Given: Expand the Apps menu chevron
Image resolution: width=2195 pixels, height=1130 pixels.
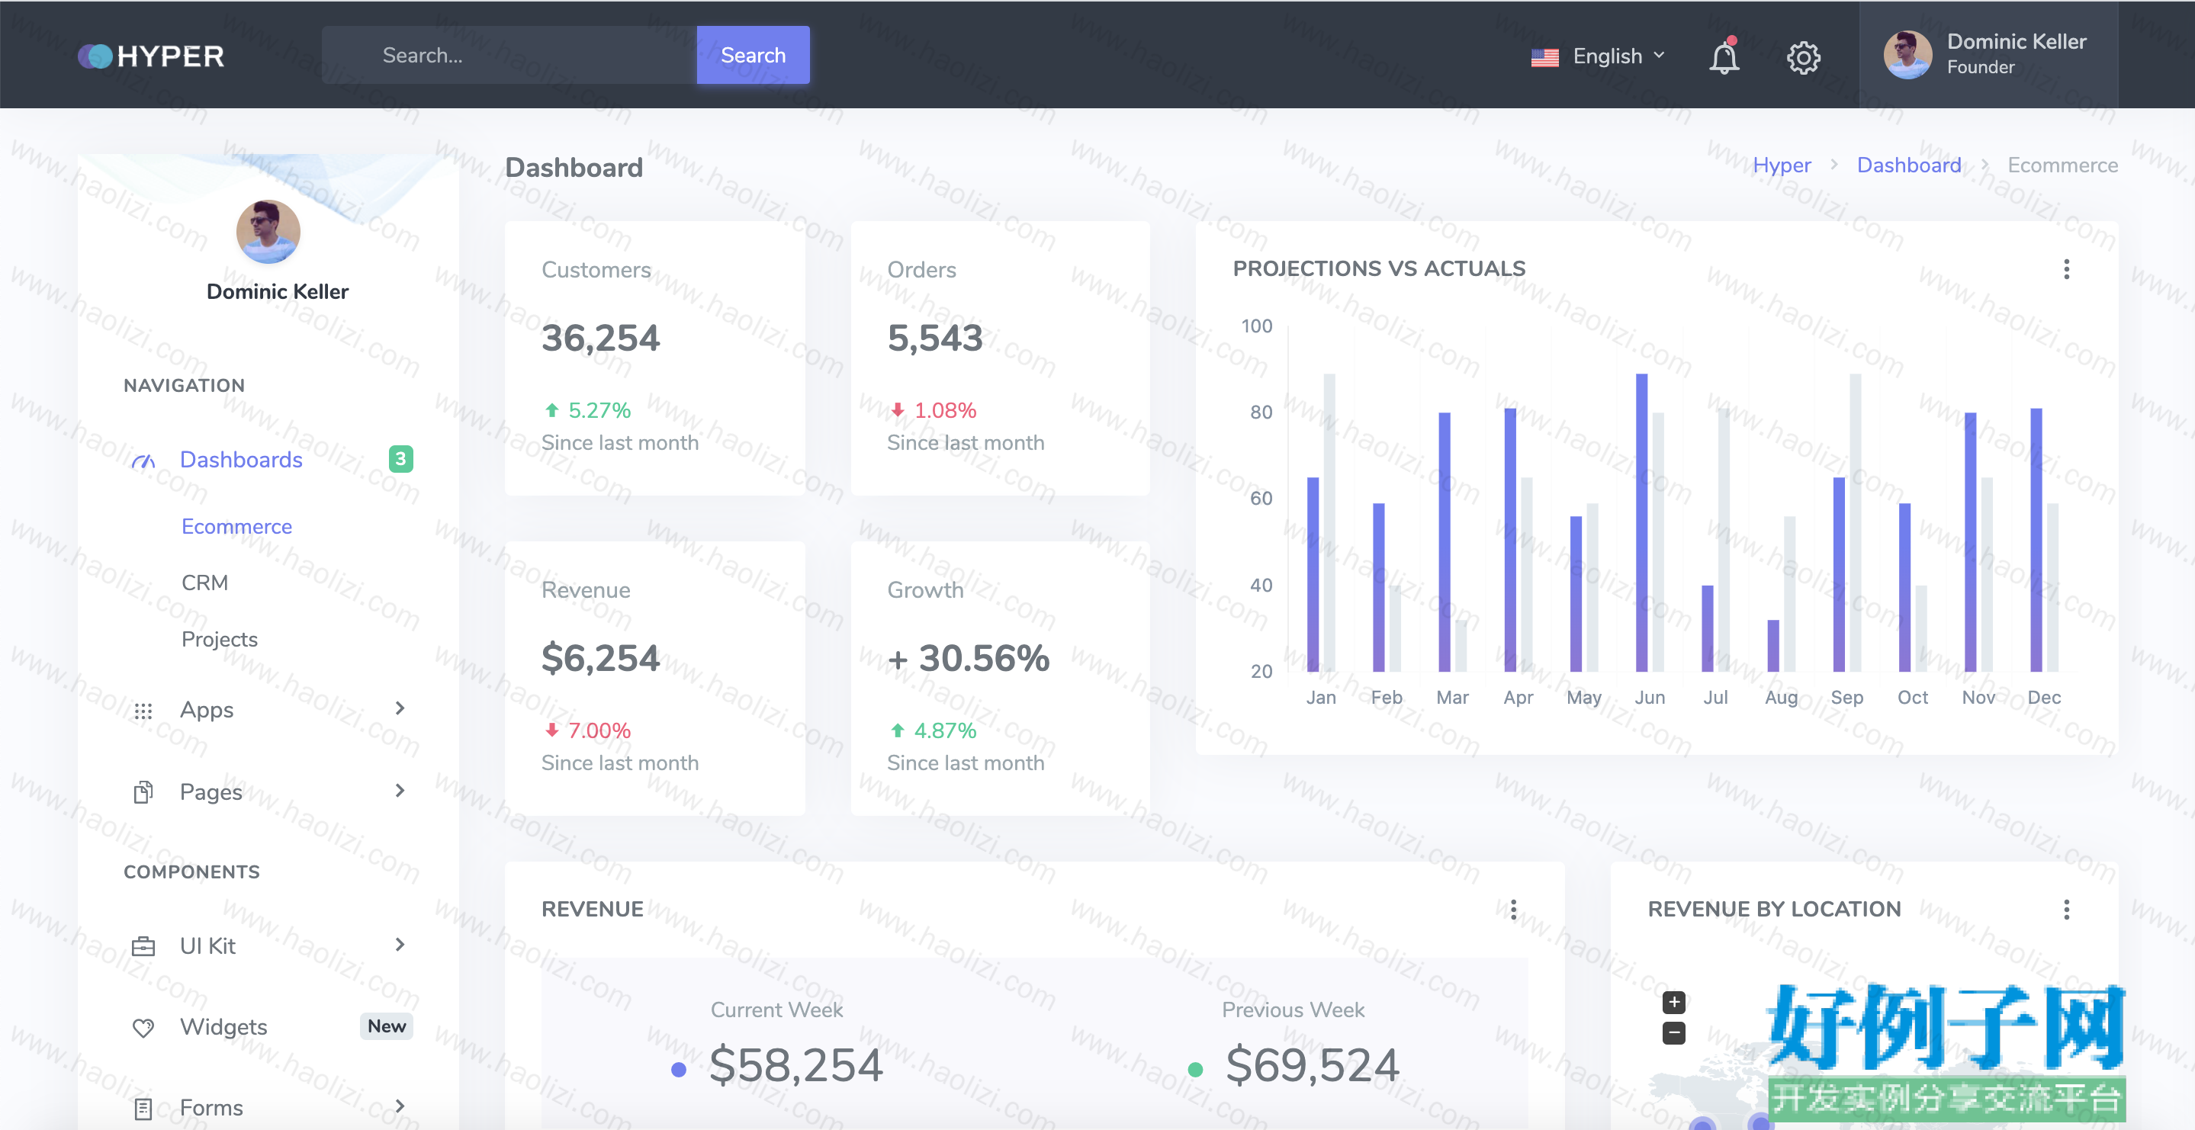Looking at the screenshot, I should click(400, 708).
